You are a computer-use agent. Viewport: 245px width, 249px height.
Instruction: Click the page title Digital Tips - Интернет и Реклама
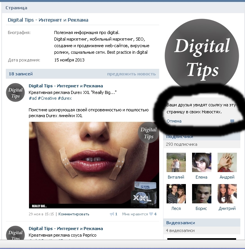coord(48,20)
